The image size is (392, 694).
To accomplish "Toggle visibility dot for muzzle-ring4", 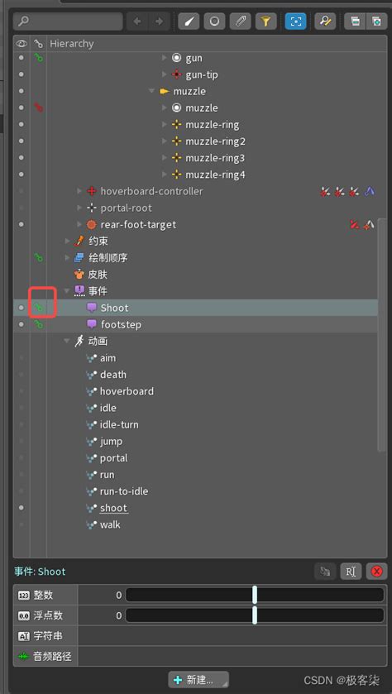I will point(21,175).
